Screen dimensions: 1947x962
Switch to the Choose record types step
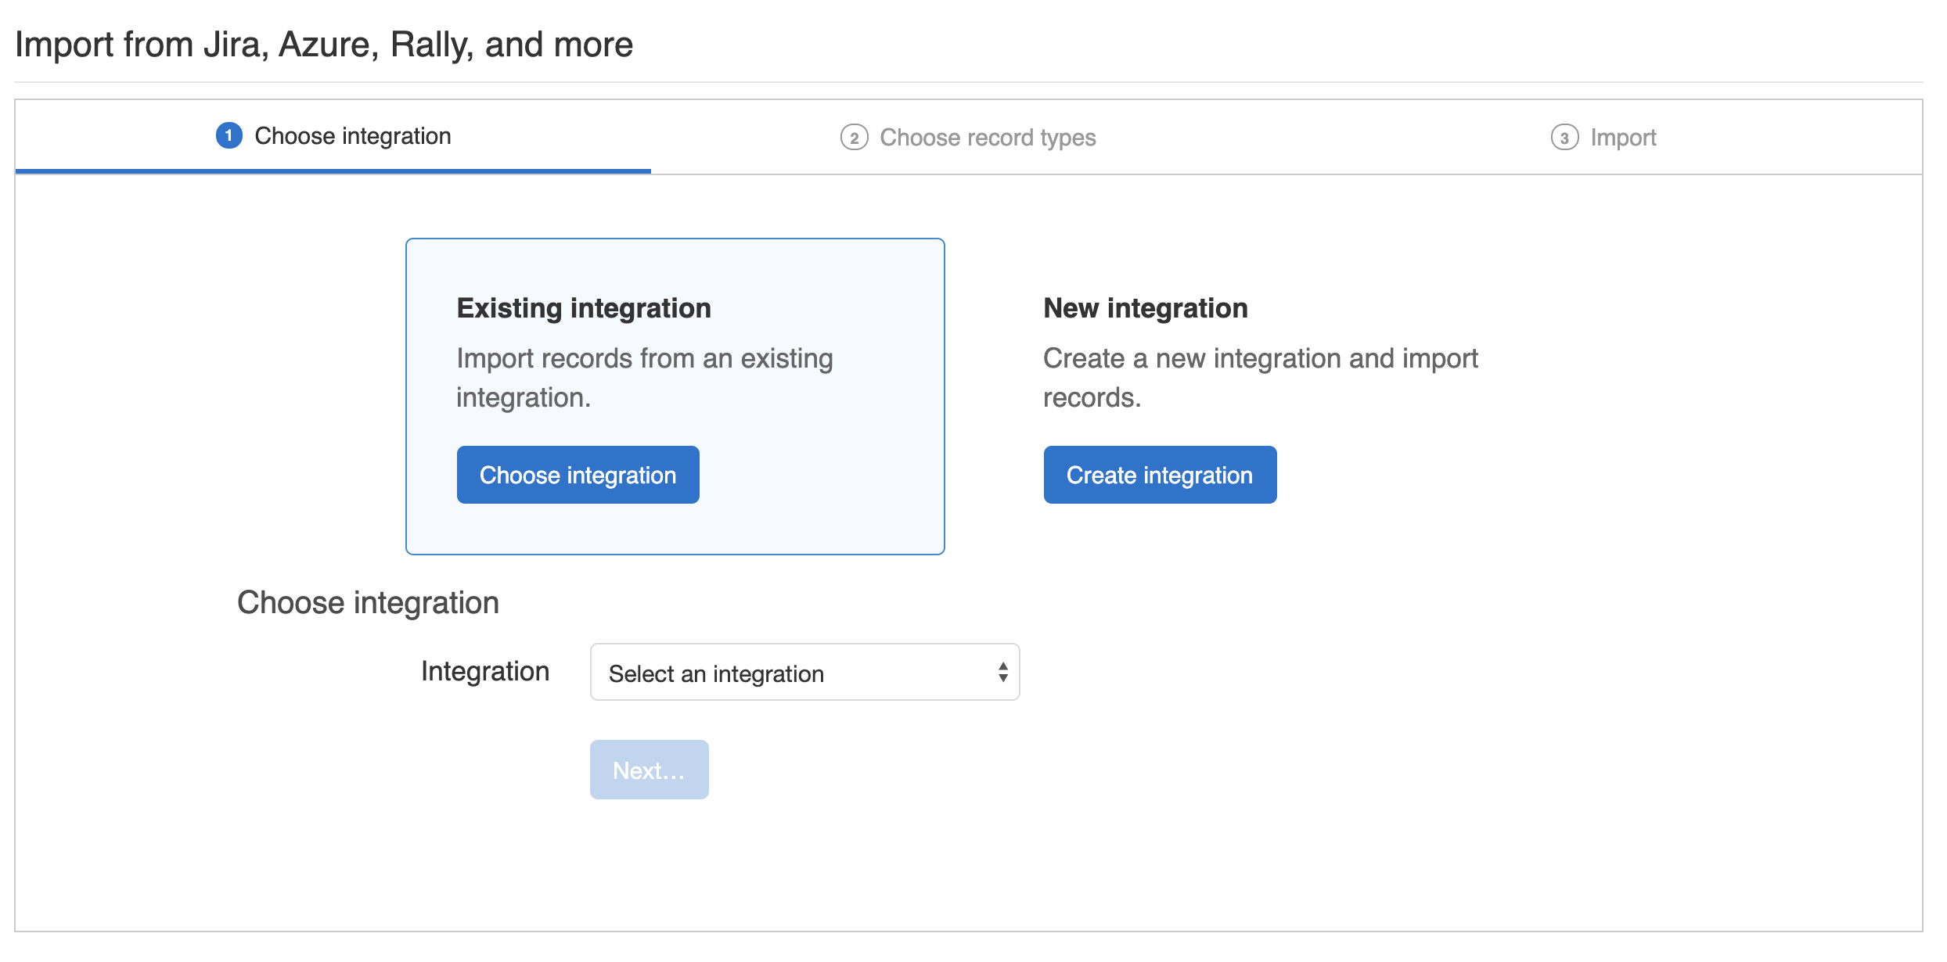[988, 137]
